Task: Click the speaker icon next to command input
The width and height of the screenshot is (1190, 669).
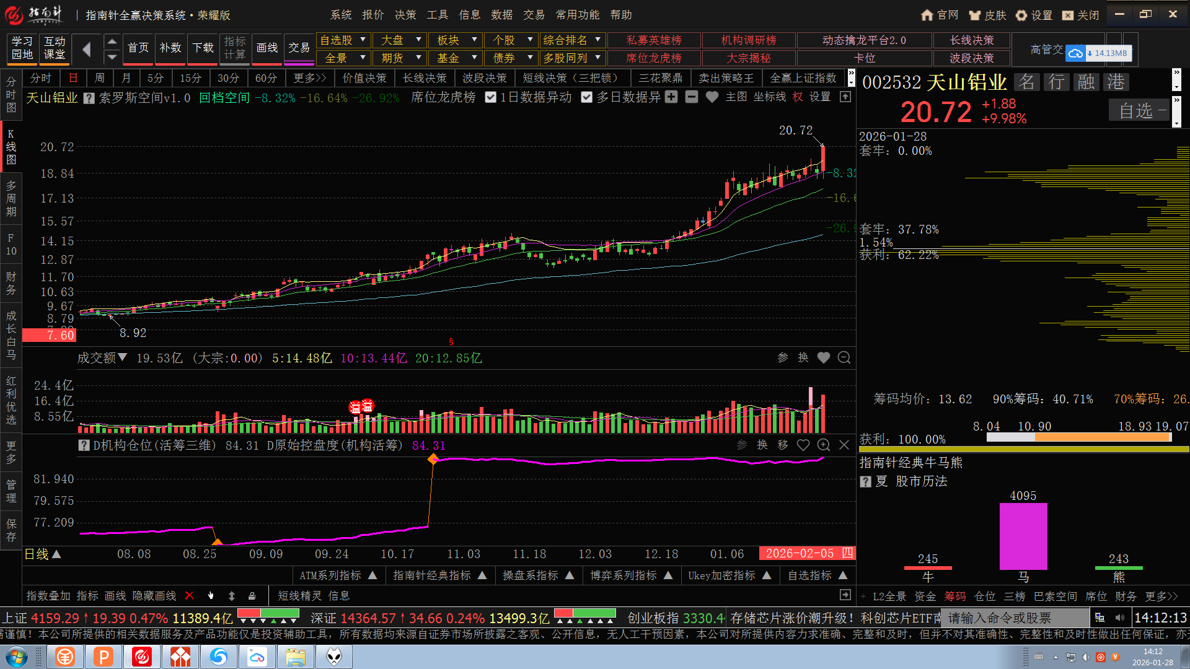Action: click(x=1120, y=618)
